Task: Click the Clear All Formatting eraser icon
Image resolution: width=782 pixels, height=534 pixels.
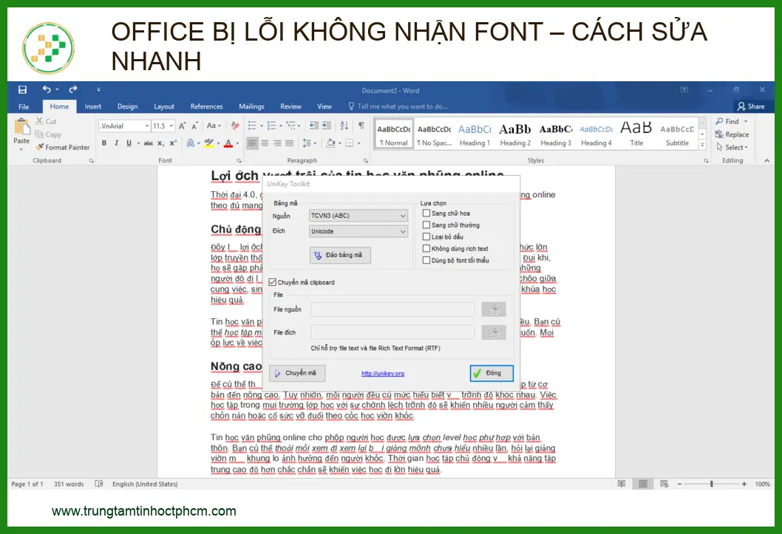Action: pyautogui.click(x=234, y=126)
